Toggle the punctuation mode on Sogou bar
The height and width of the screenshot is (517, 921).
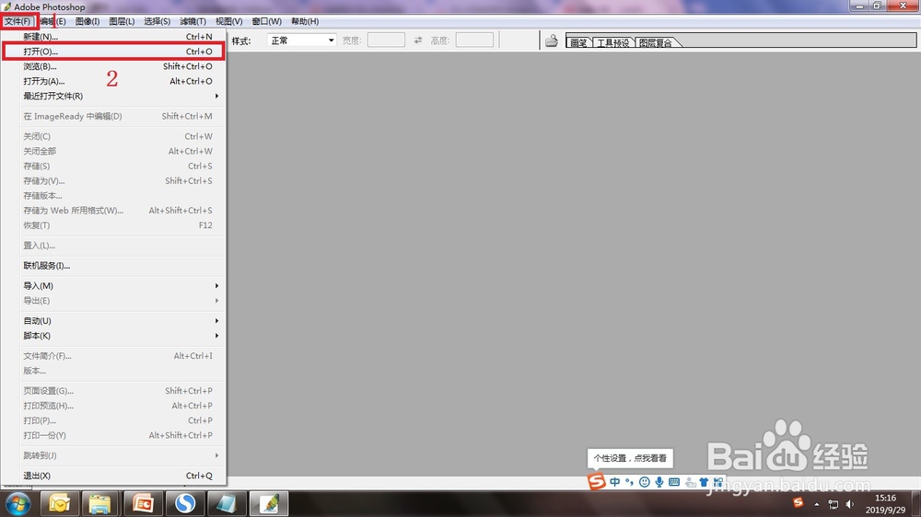(x=629, y=482)
